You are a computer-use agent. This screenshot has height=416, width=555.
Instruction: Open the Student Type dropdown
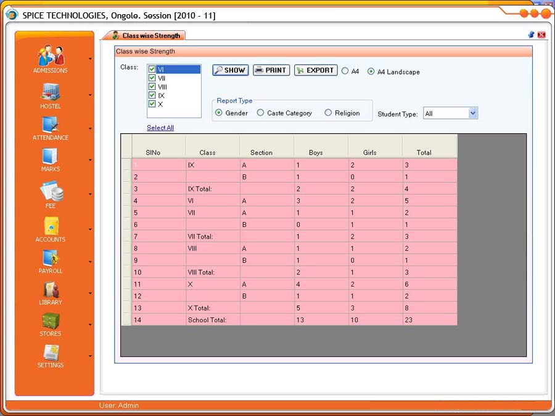pos(472,113)
